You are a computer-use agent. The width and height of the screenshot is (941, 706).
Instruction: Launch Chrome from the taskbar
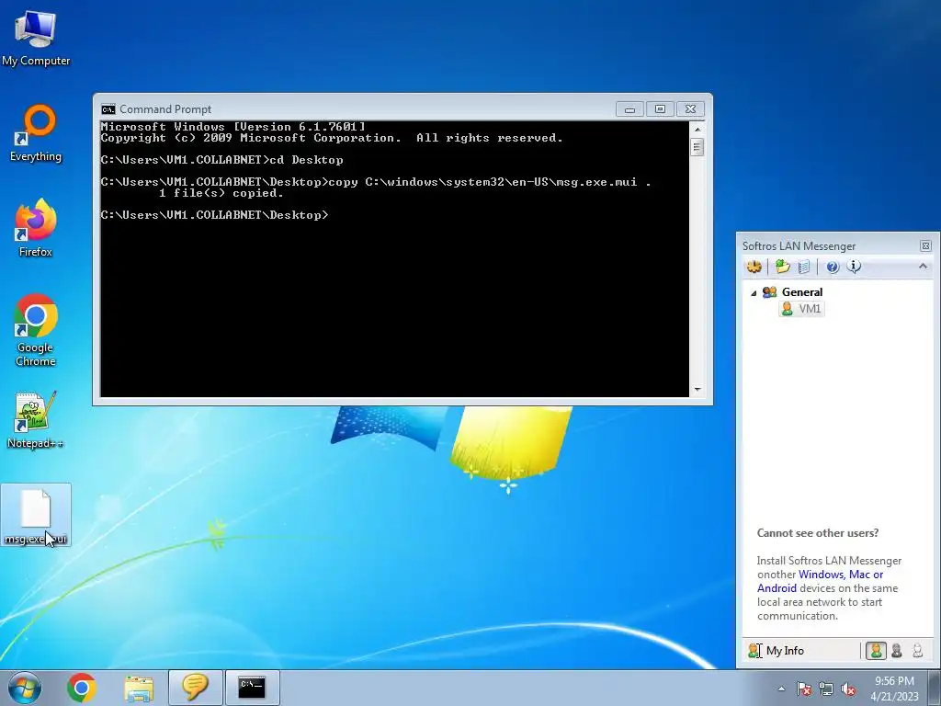click(82, 688)
